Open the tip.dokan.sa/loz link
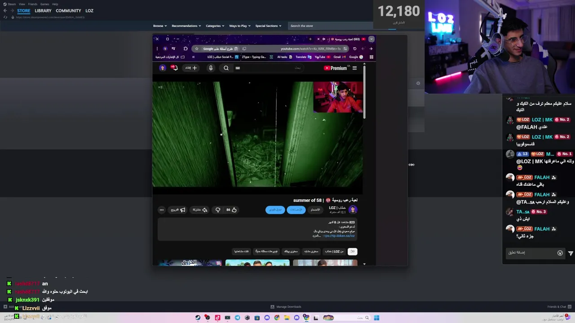575x323 pixels. (339, 236)
